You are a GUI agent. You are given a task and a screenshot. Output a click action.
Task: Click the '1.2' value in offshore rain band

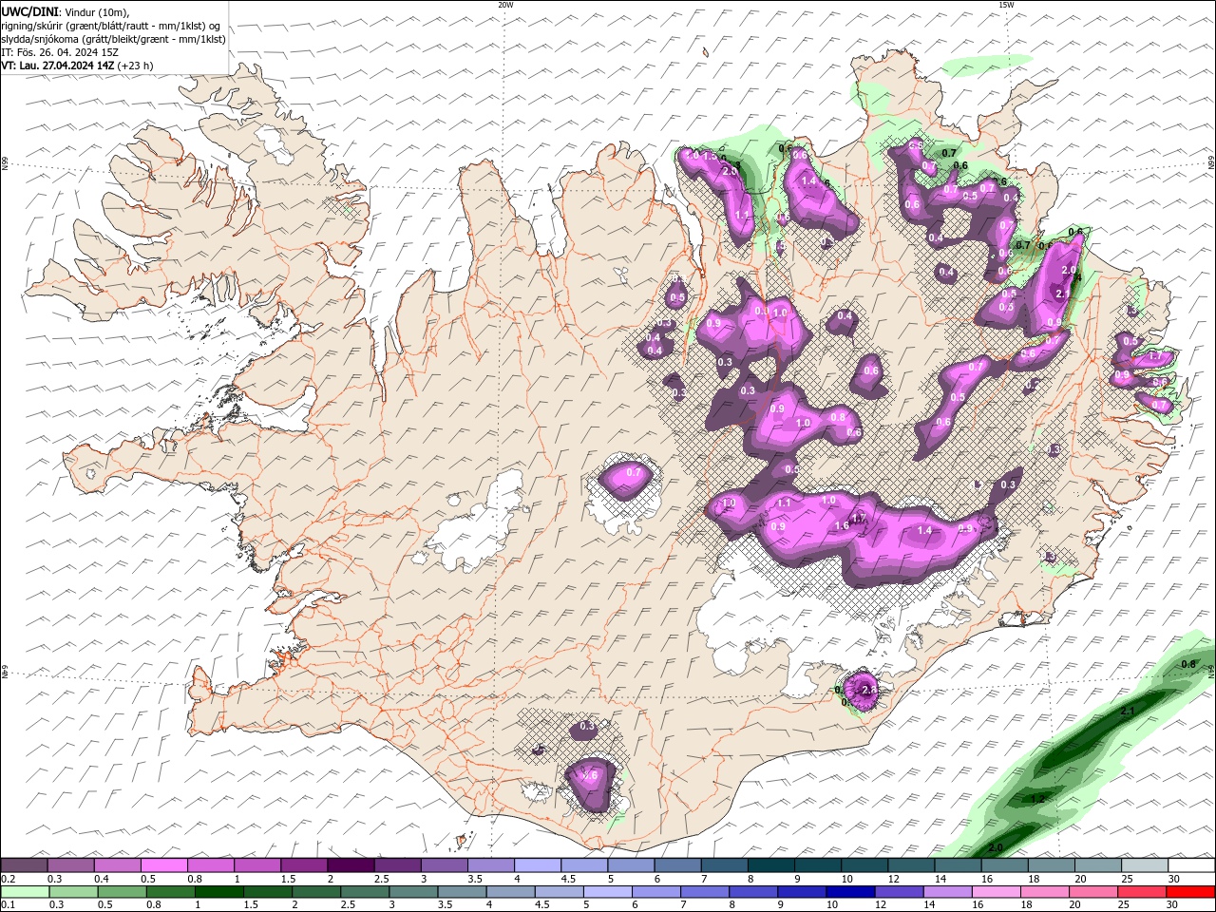[x=1037, y=799]
